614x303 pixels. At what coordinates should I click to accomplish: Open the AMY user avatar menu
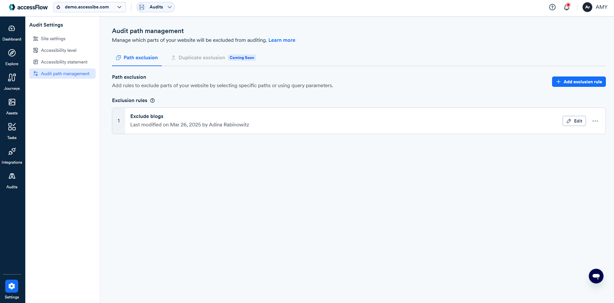pyautogui.click(x=595, y=7)
